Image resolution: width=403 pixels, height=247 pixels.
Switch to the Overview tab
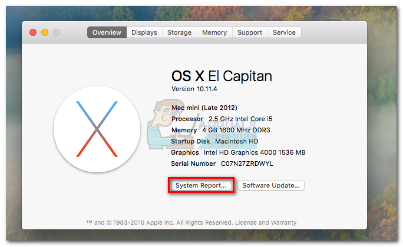click(x=107, y=32)
